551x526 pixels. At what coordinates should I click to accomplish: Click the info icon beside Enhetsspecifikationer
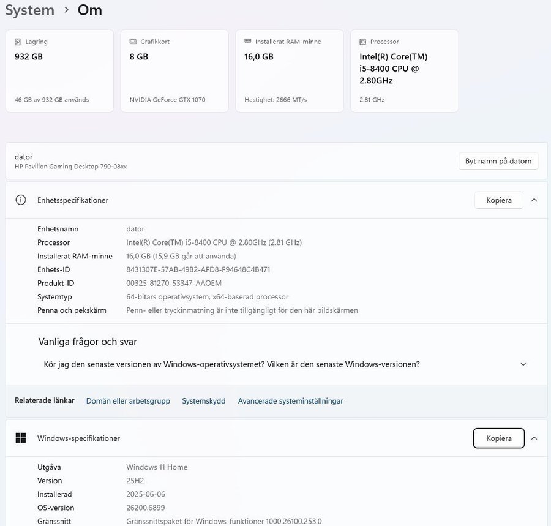(x=21, y=200)
